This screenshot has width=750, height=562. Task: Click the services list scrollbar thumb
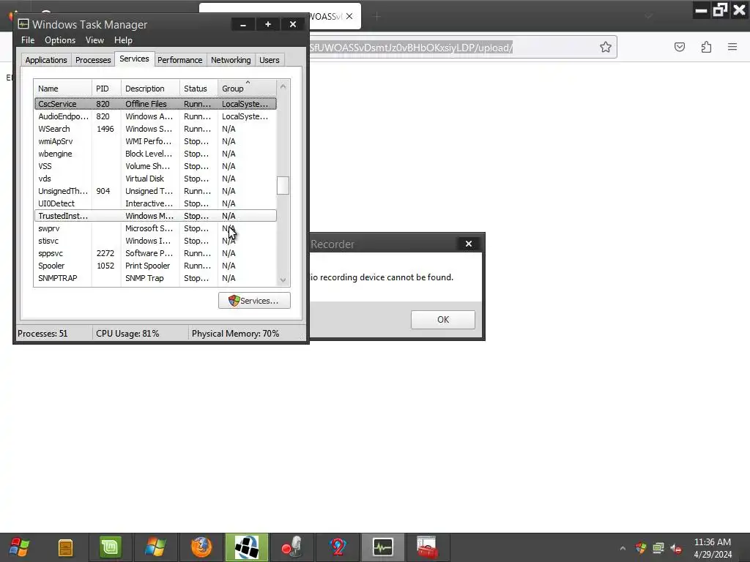click(283, 186)
